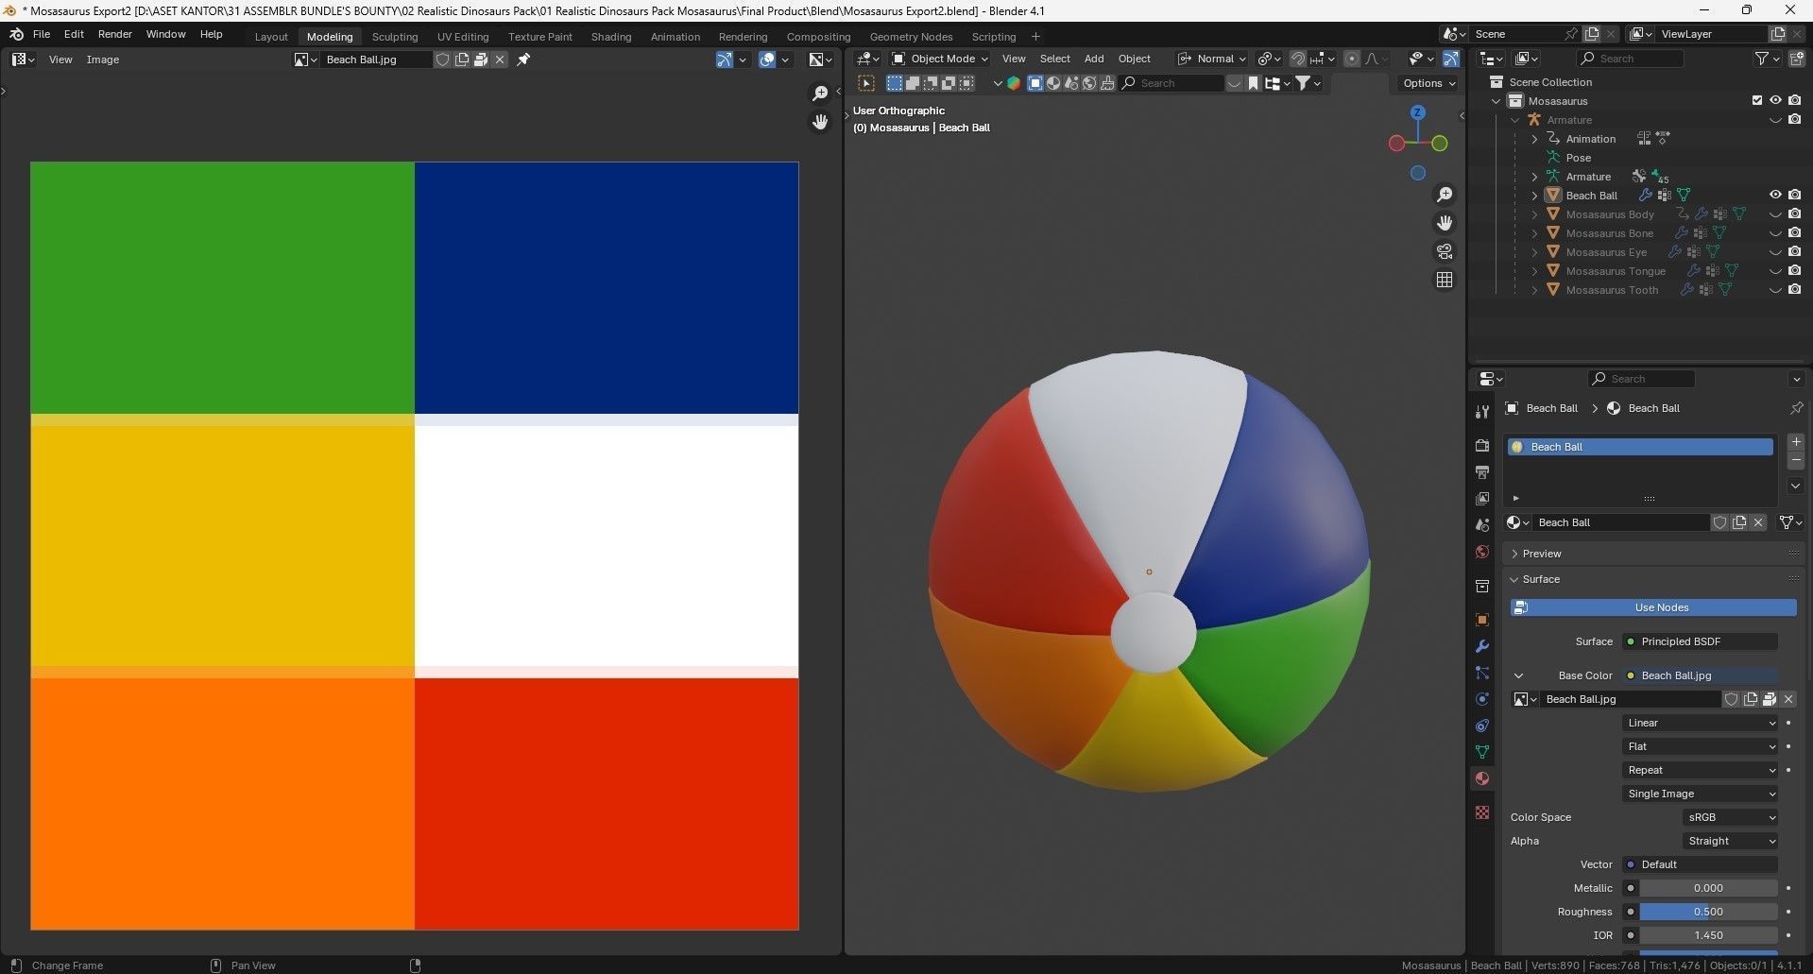
Task: Open the Object Data properties tab
Action: click(1481, 752)
